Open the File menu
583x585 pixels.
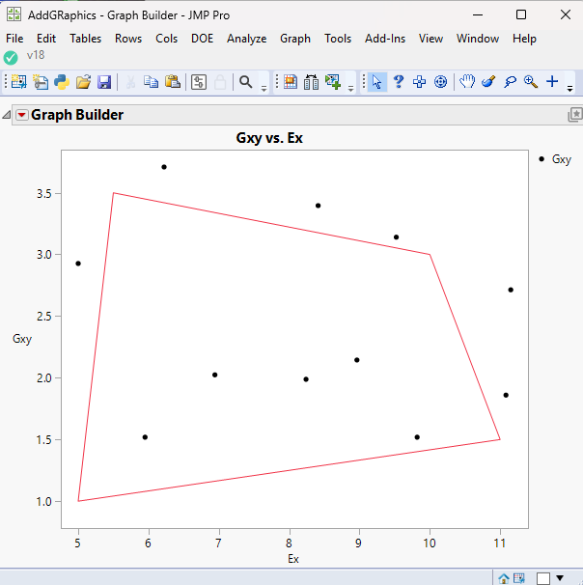point(14,39)
